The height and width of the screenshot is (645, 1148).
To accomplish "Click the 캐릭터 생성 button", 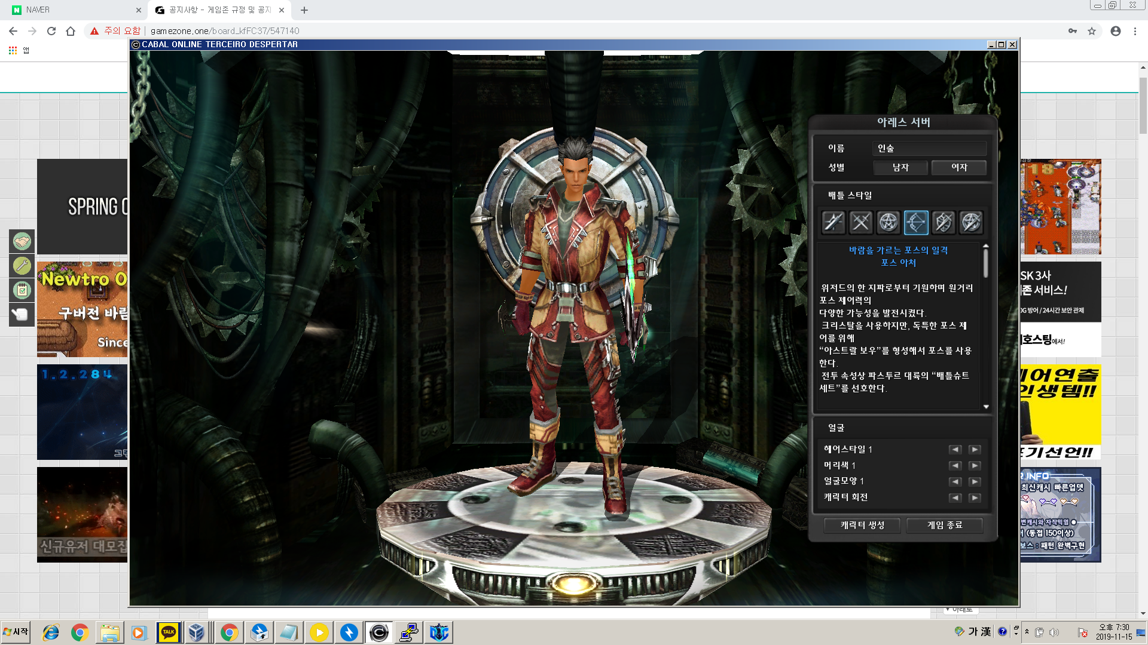I will click(x=862, y=525).
